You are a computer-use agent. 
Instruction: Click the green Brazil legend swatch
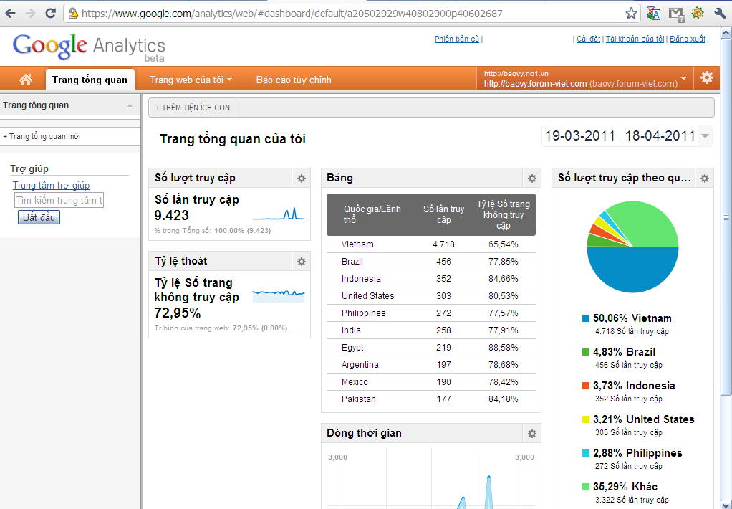(x=586, y=353)
